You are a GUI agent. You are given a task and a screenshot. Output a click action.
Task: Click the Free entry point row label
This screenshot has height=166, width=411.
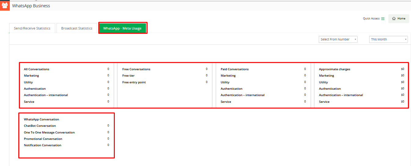coord(134,82)
